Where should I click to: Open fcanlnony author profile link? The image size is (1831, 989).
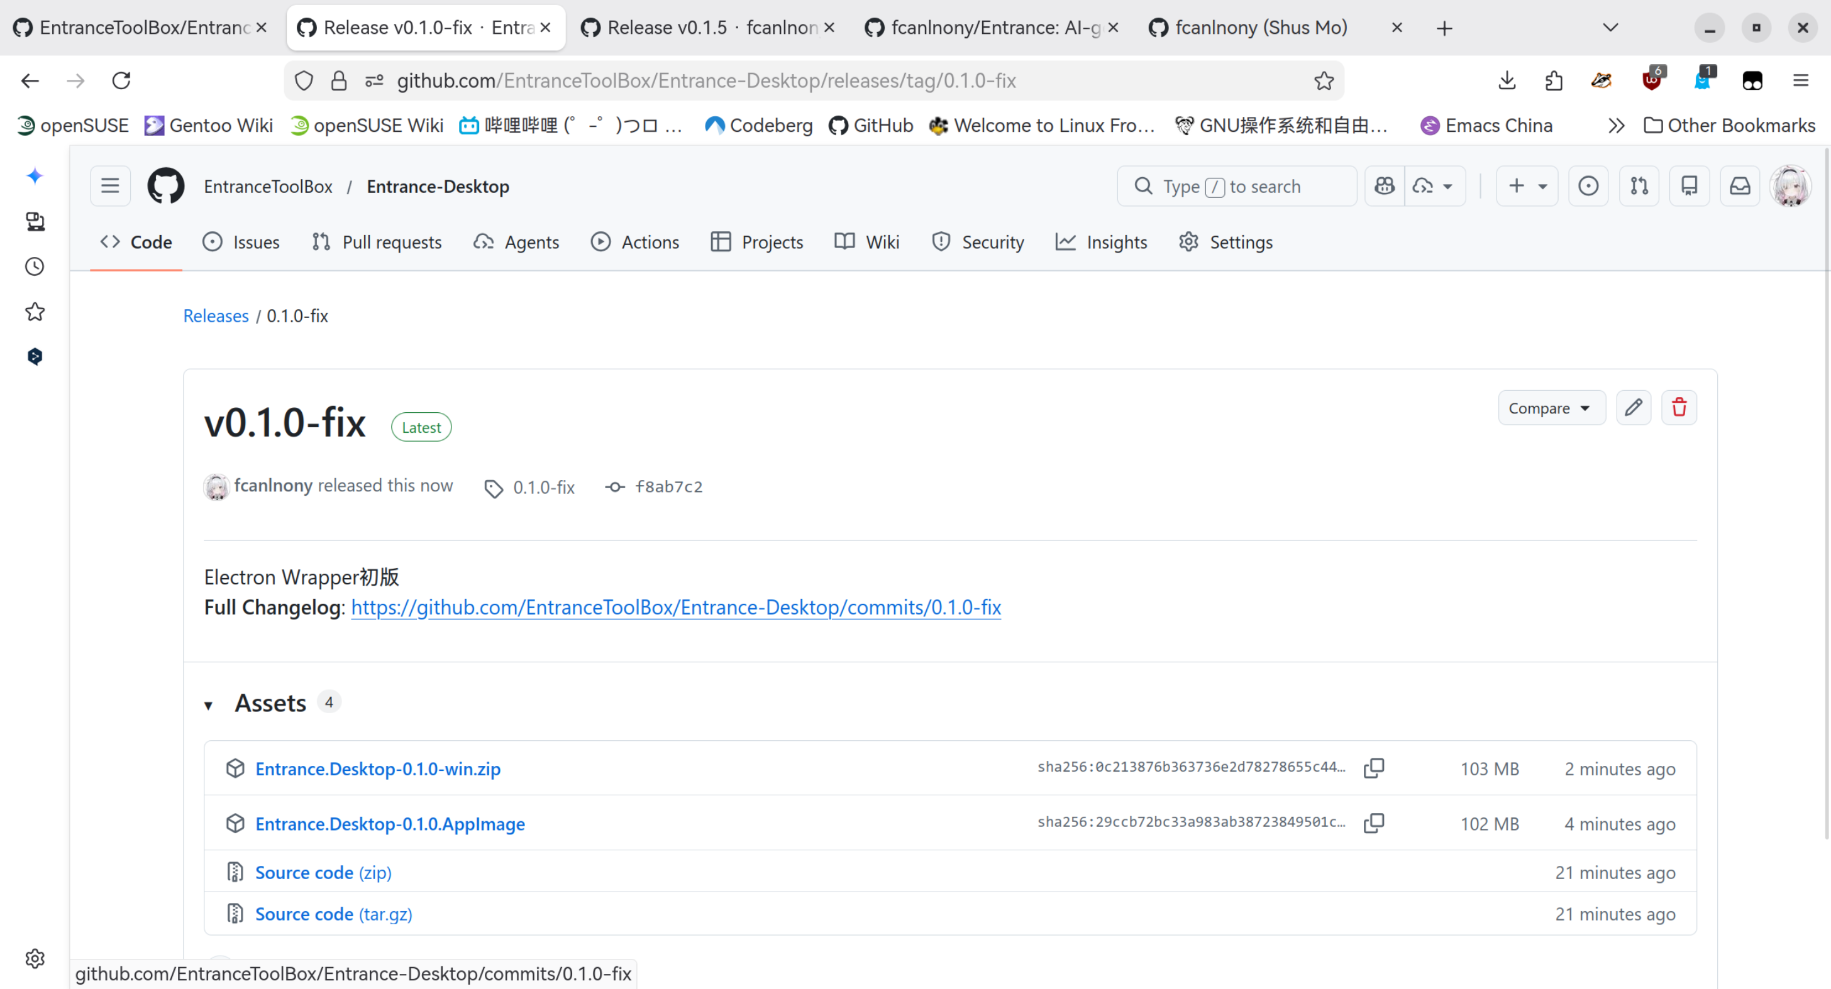click(274, 485)
